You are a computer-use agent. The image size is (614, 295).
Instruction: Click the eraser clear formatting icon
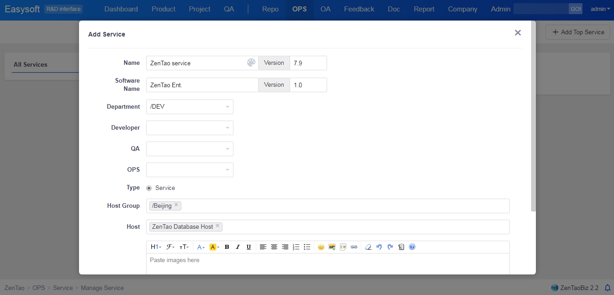click(x=368, y=247)
